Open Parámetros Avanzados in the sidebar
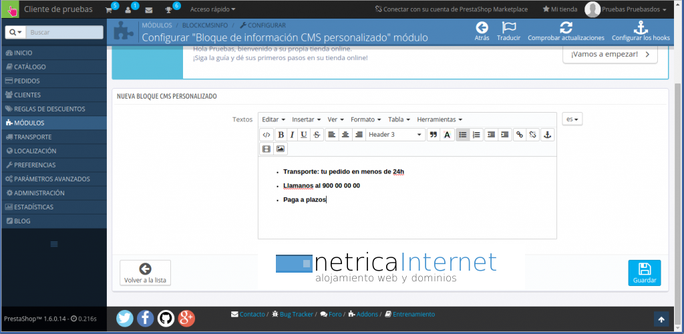The image size is (684, 334). pyautogui.click(x=54, y=179)
